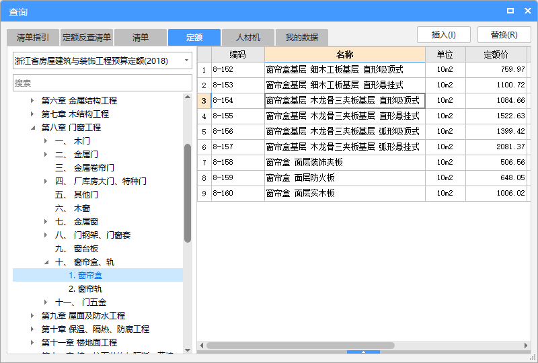Click row number 9 header
The width and height of the screenshot is (538, 363).
coord(204,193)
